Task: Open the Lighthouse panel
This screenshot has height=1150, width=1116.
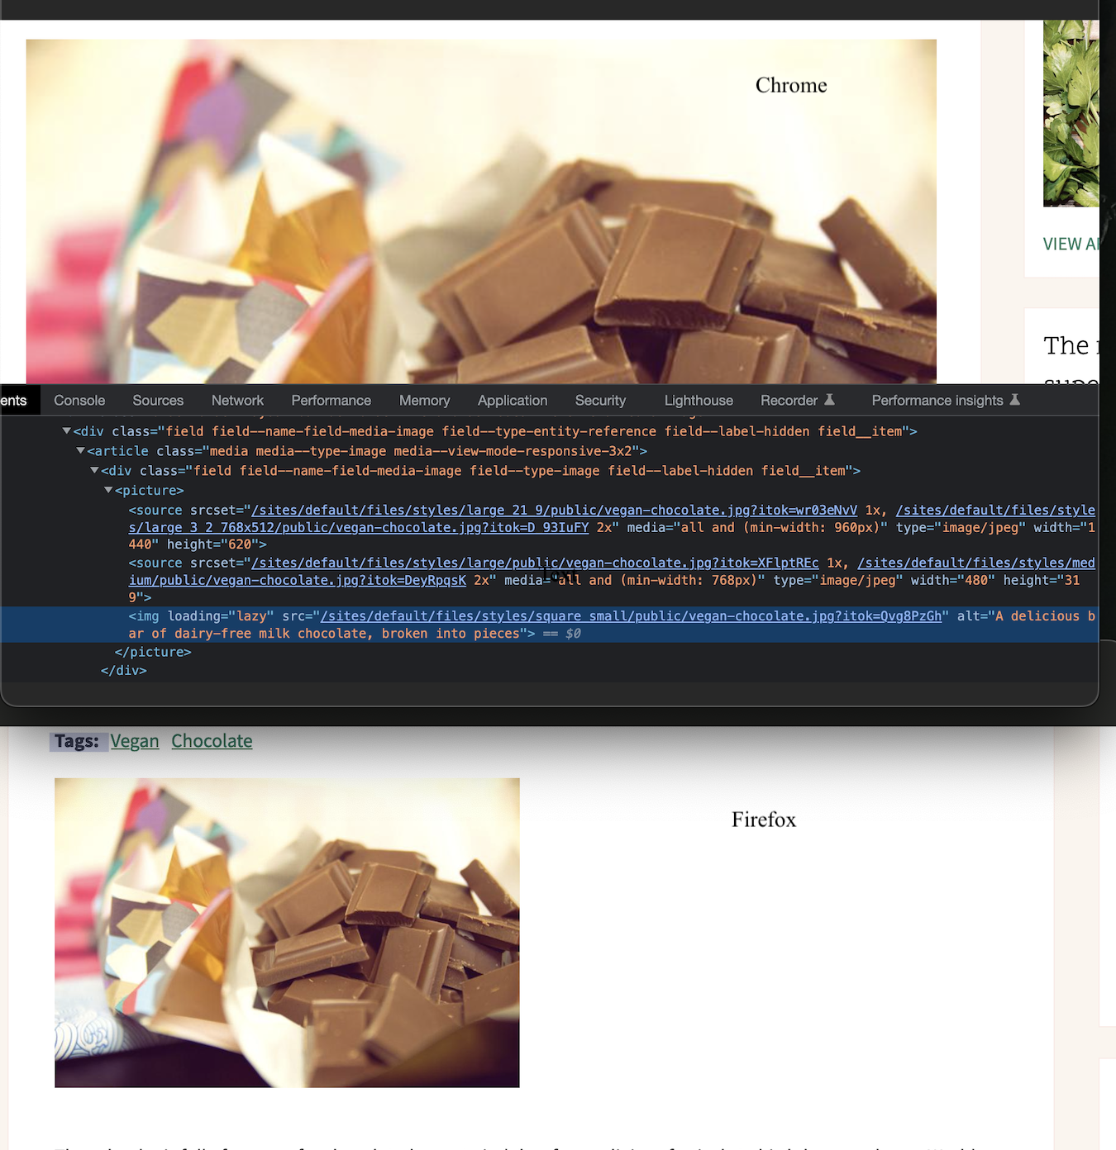Action: (x=698, y=400)
